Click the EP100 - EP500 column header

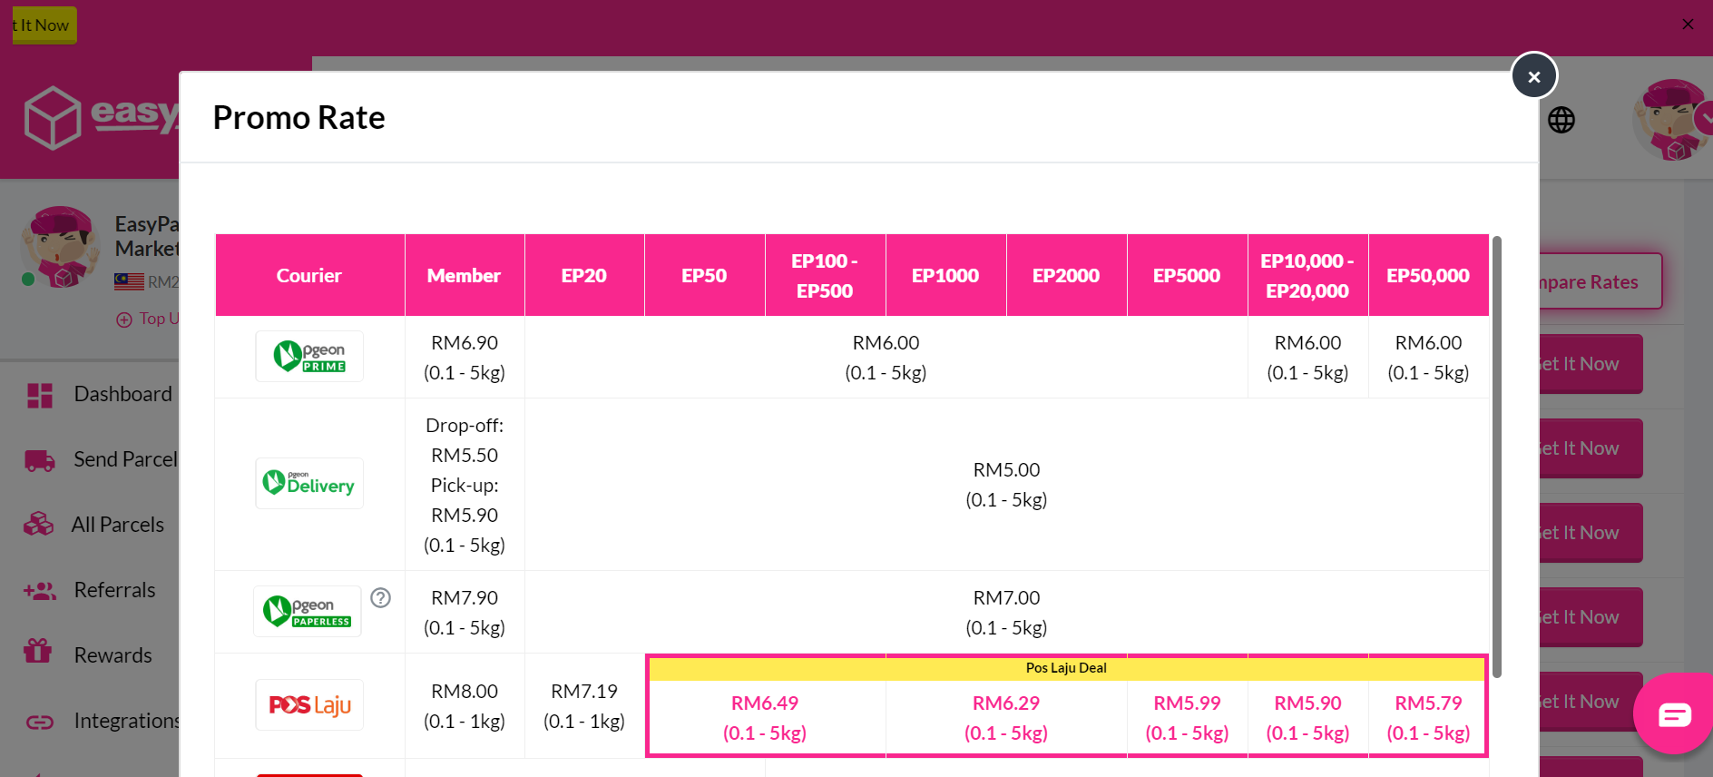(825, 275)
